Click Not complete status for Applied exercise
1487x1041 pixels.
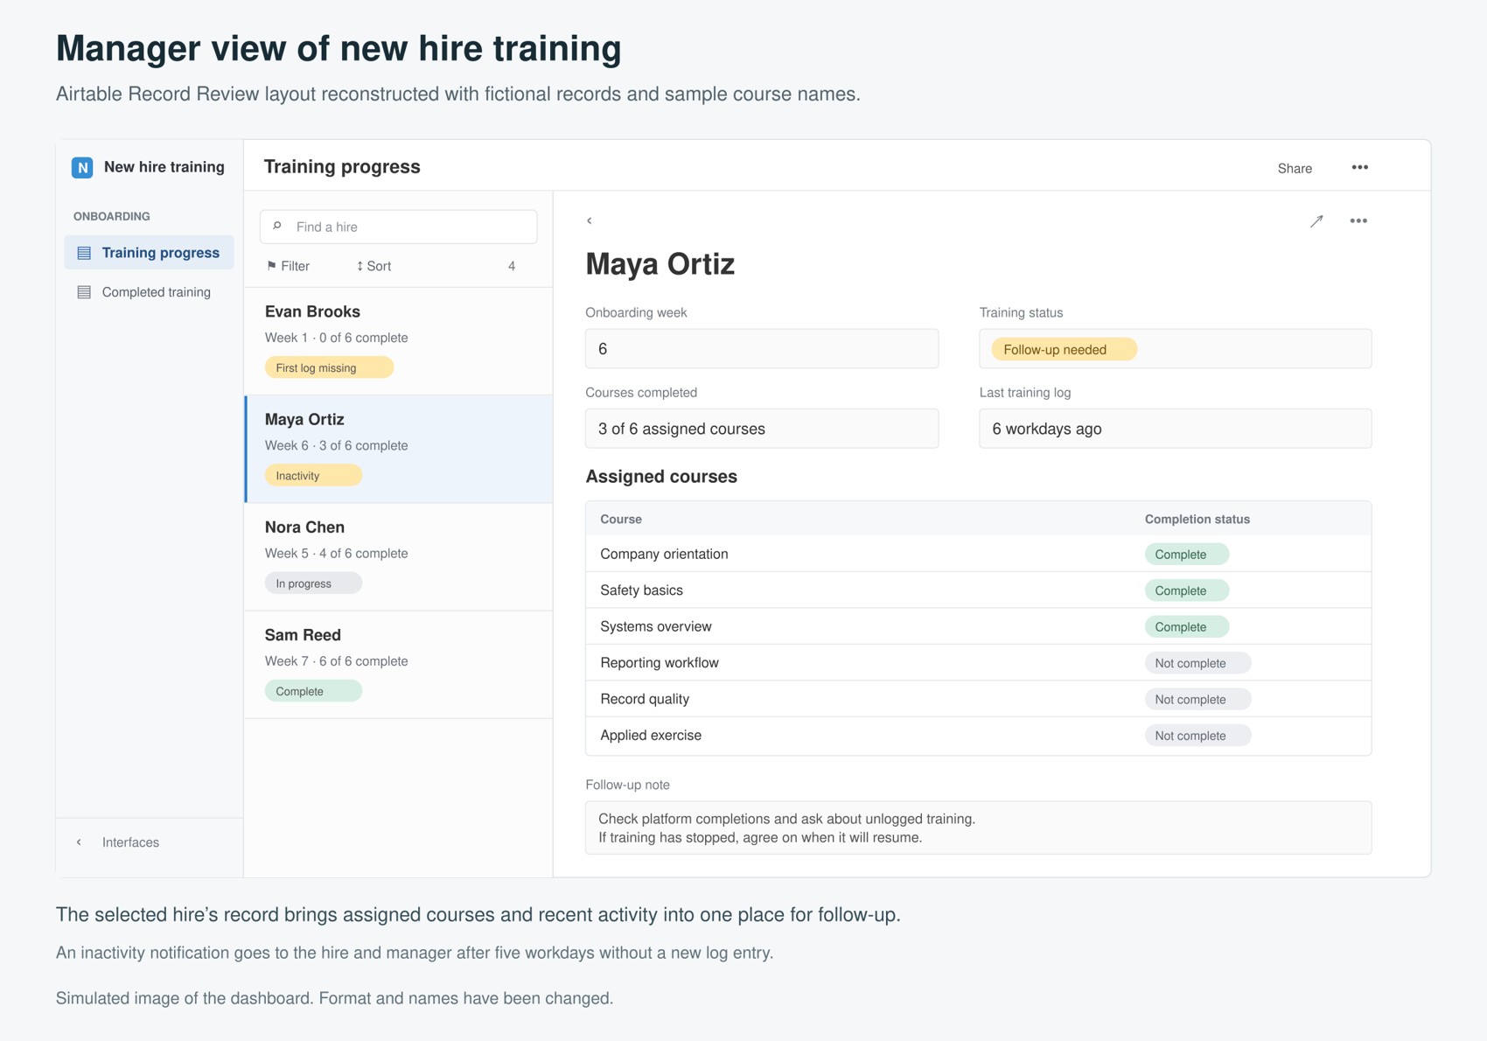1197,736
